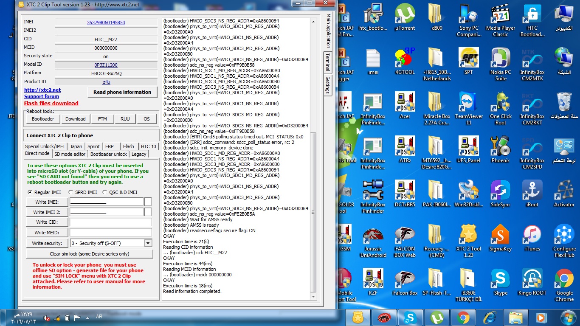Launch the Phoenix desktop shortcut

pos(501,149)
